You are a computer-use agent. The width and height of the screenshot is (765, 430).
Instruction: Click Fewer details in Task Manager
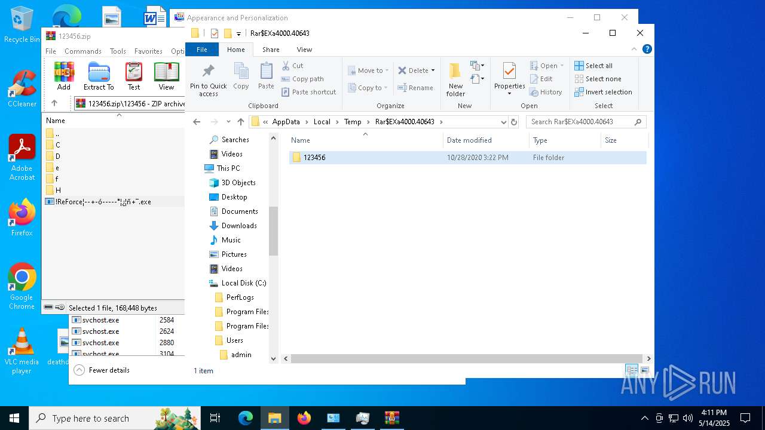tap(102, 370)
